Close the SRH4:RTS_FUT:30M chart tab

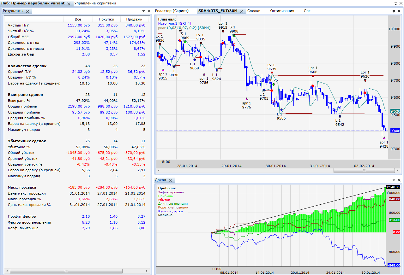click(242, 11)
